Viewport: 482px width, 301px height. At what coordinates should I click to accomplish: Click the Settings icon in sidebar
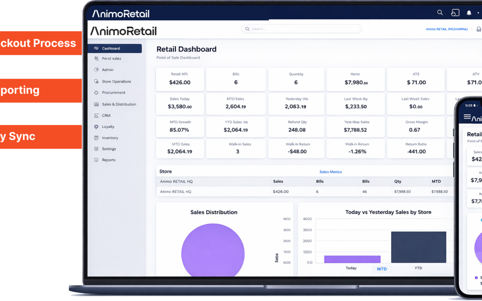point(96,149)
